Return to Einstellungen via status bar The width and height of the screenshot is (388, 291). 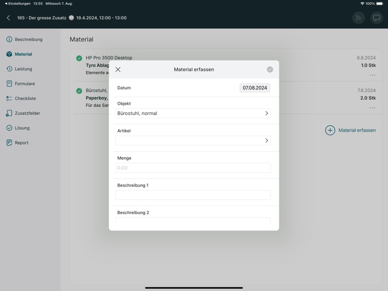(x=18, y=4)
